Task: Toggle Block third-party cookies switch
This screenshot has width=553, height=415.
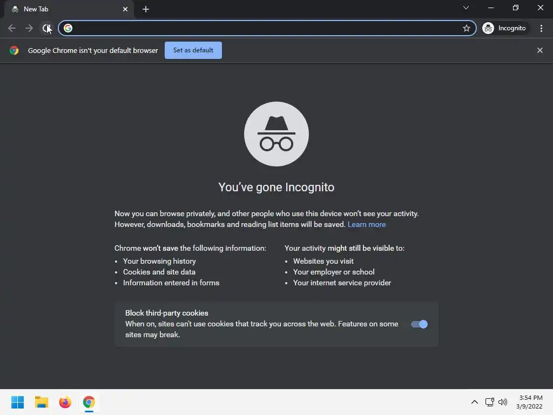Action: 419,324
